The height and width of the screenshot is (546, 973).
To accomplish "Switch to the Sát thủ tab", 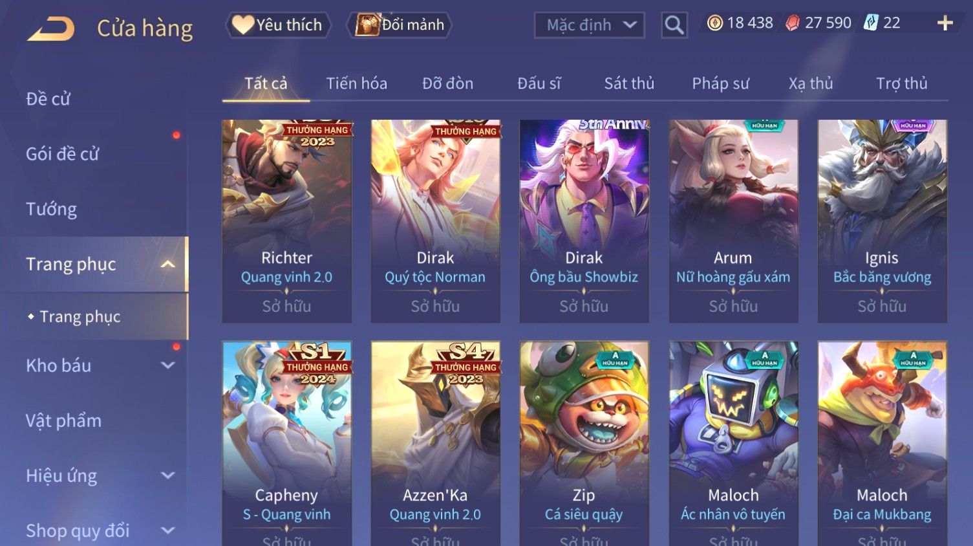I will pyautogui.click(x=629, y=83).
